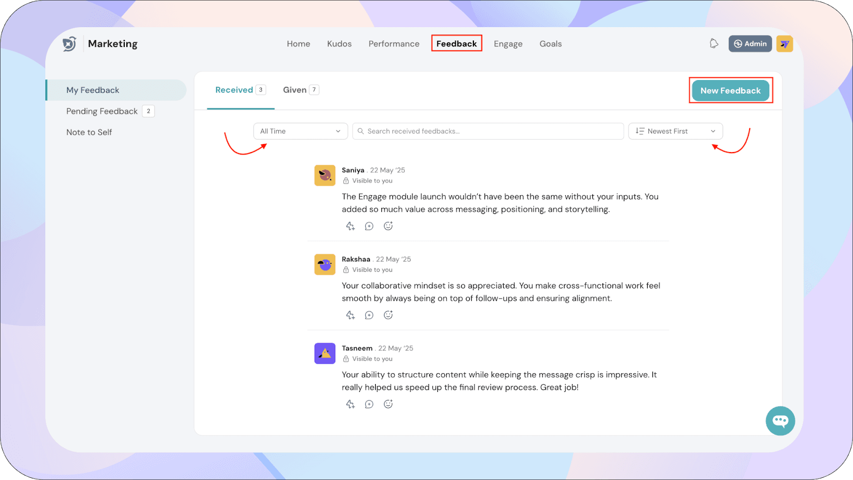This screenshot has width=853, height=480.
Task: Click the comment icon under Saniya's feedback
Action: (x=369, y=226)
